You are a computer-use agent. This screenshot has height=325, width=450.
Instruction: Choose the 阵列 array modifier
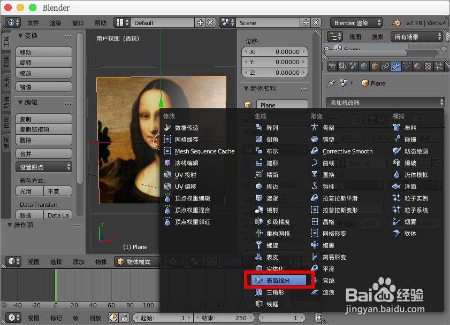(x=267, y=128)
